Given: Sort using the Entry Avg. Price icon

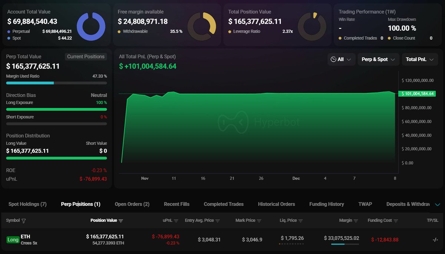Looking at the screenshot, I should 218,221.
